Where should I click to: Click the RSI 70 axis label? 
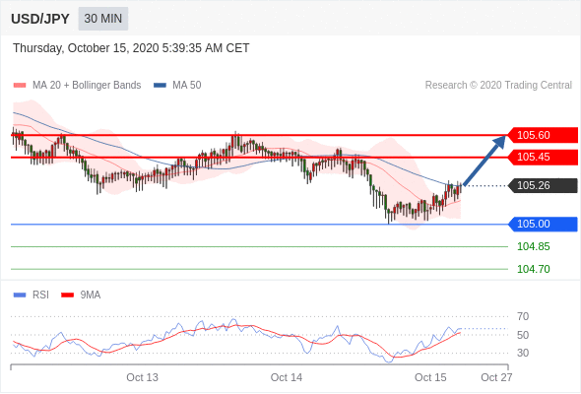click(x=523, y=316)
